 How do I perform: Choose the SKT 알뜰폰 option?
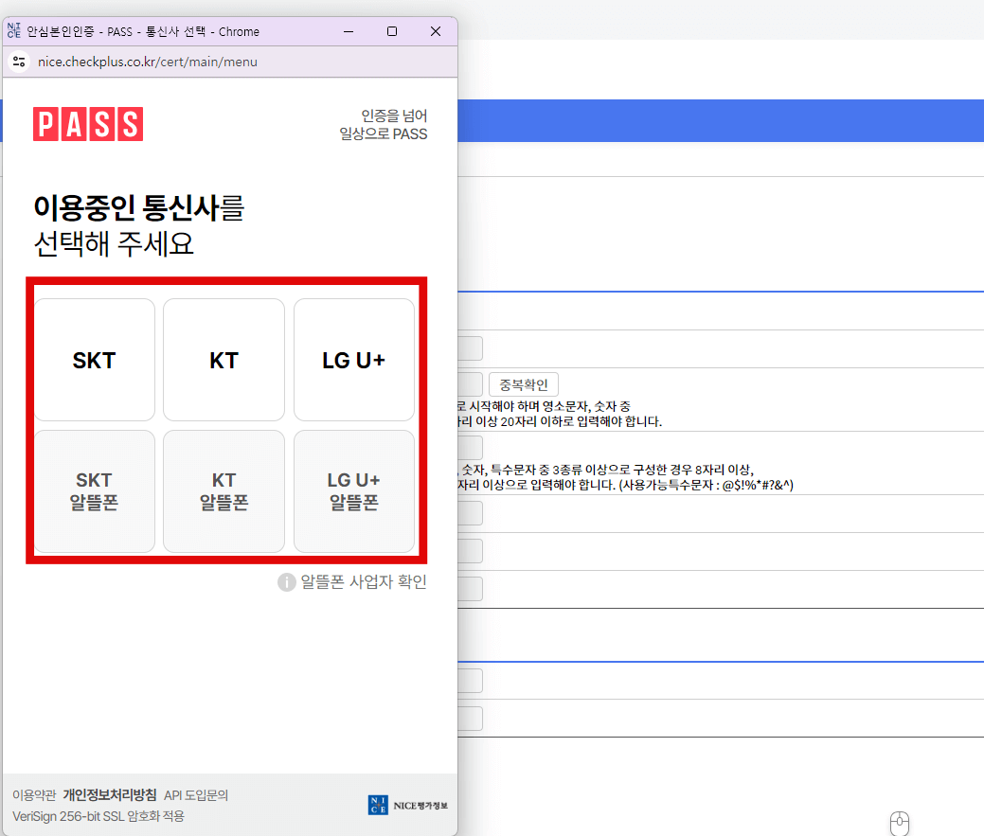click(94, 490)
